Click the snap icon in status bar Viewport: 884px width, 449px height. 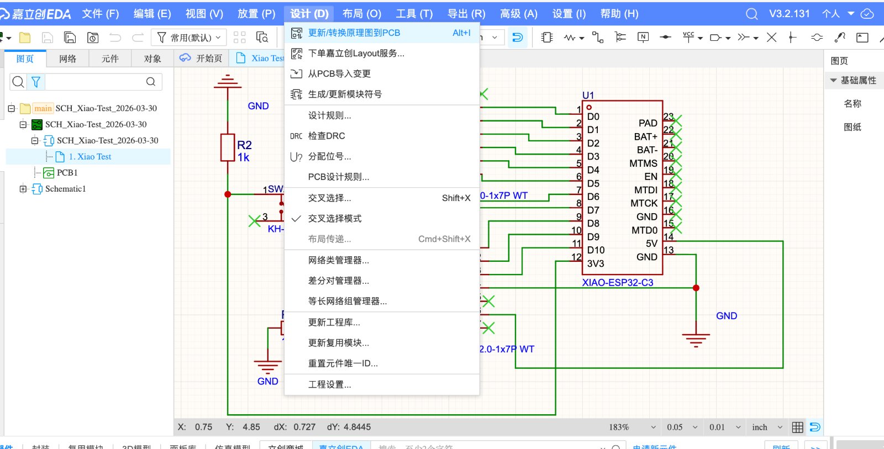pyautogui.click(x=815, y=427)
